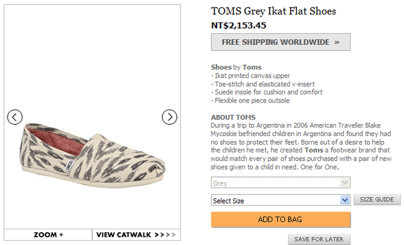Click the Shoes category link
The width and height of the screenshot is (404, 245).
pos(222,67)
